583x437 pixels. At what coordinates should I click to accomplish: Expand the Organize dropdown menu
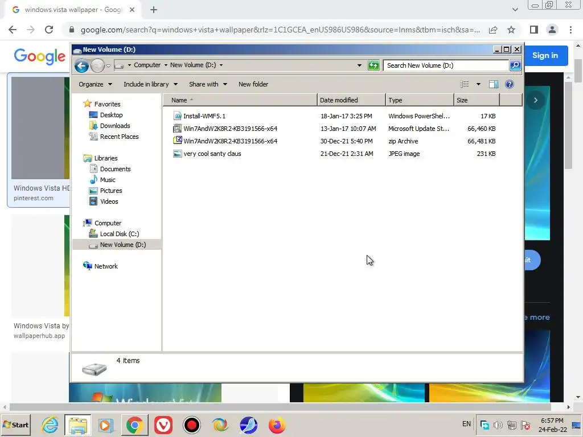coord(95,84)
